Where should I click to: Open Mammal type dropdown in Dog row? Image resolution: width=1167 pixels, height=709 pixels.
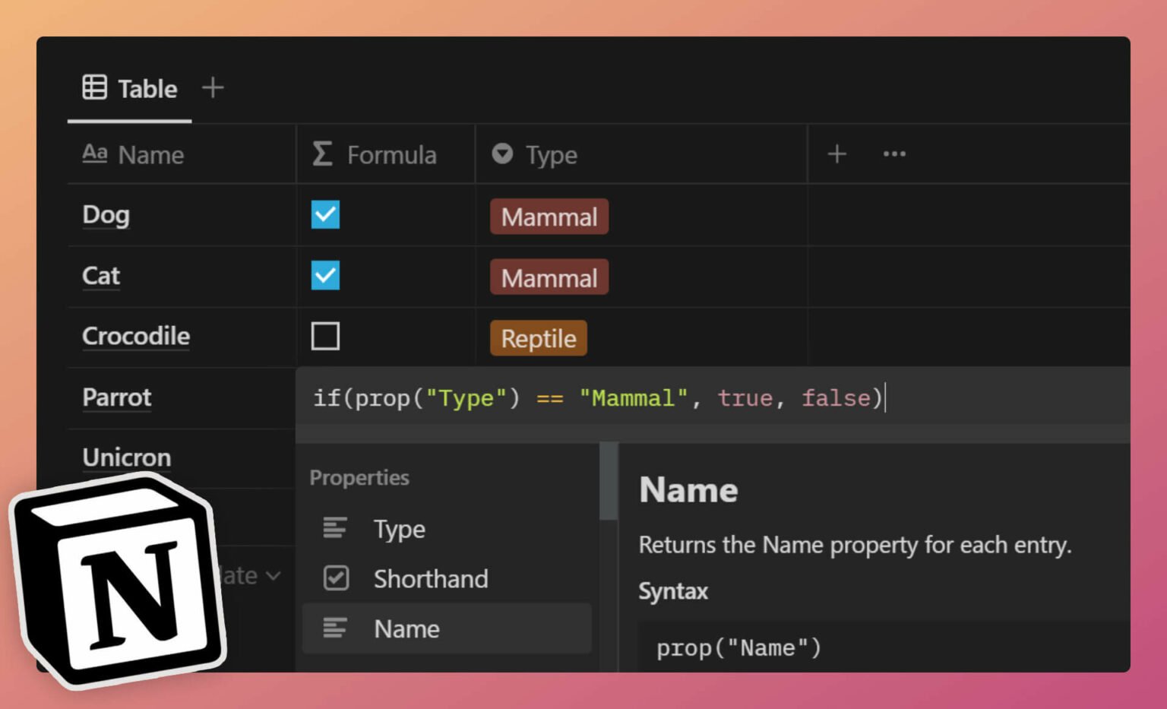(549, 217)
